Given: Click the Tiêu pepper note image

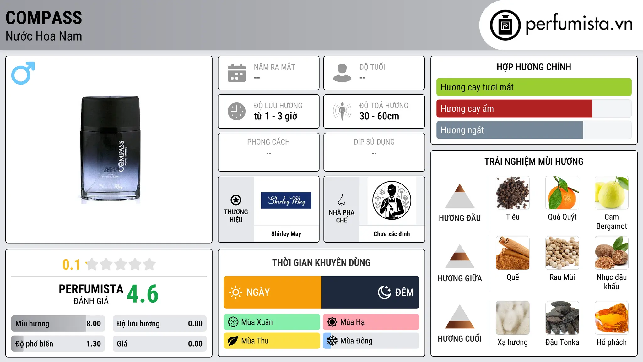Looking at the screenshot, I should [513, 193].
